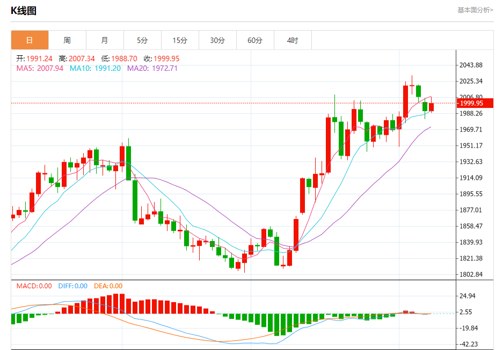Switch to the 月 monthly tab

[x=105, y=40]
